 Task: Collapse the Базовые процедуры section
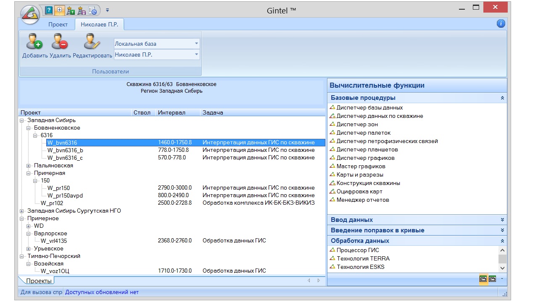pyautogui.click(x=502, y=98)
